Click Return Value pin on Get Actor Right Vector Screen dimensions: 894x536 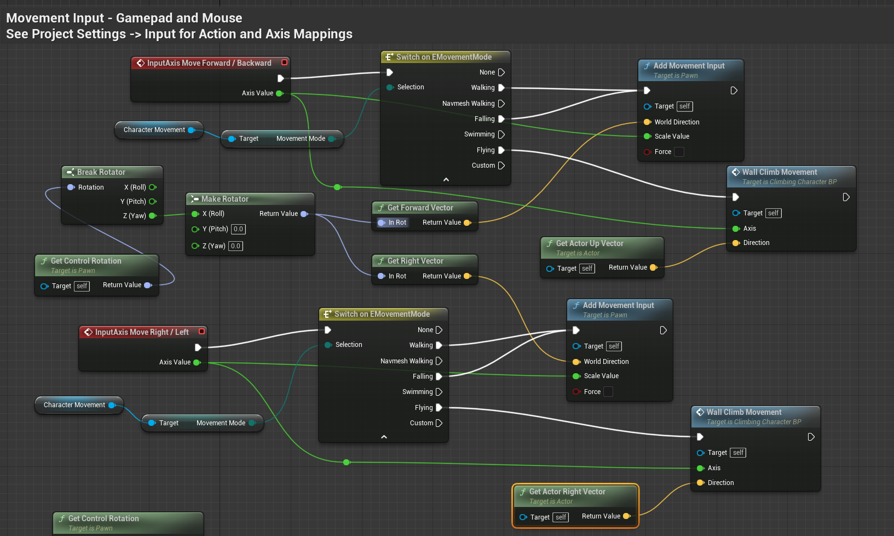pyautogui.click(x=626, y=516)
